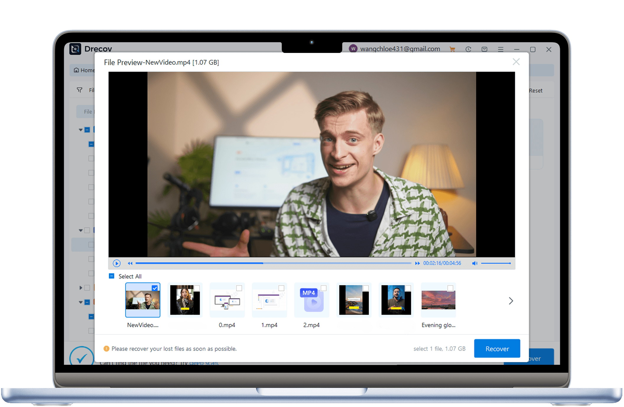Uncheck the NewVideo thumbnail checkbox

[155, 288]
